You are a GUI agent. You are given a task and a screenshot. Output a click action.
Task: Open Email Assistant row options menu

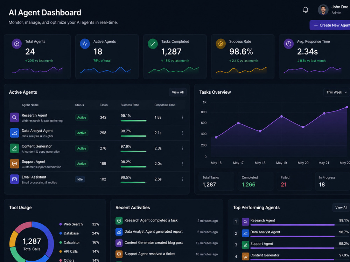point(183,179)
